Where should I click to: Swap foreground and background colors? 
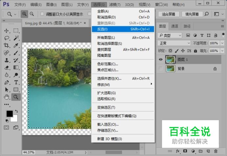16,111
